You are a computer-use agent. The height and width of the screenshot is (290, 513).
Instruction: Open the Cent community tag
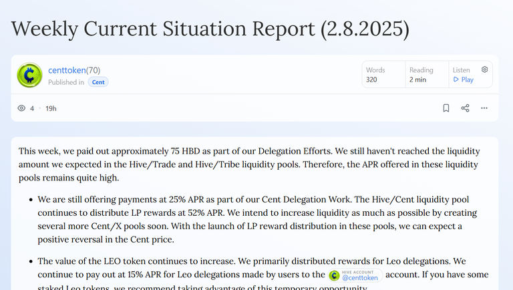(x=98, y=82)
